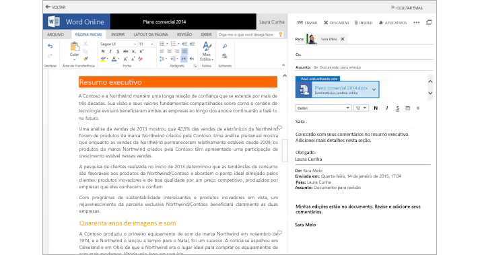
Task: Toggle underline (S) in Word ribbon
Action: pos(118,51)
